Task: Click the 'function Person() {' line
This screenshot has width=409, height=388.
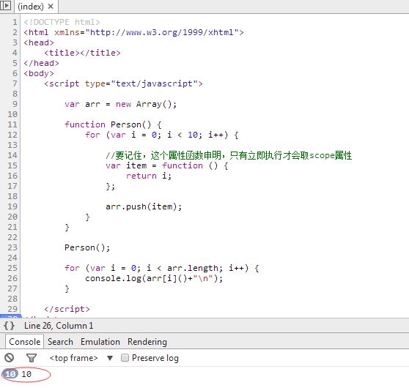Action: 113,124
